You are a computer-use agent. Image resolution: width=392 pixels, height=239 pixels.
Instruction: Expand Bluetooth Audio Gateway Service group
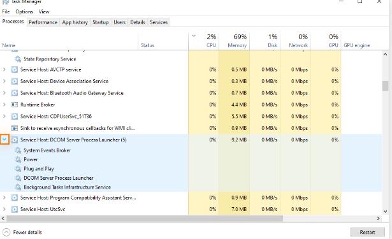4,93
